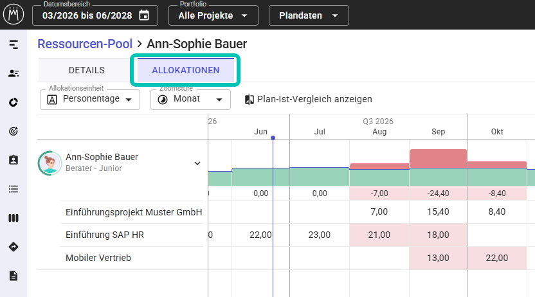This screenshot has width=535, height=297.
Task: Click Ann-Sophie Bauer's avatar image
Action: click(x=50, y=163)
